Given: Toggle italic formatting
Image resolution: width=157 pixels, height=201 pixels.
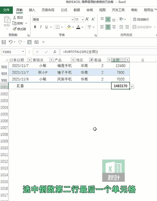Looking at the screenshot, I should click(41, 27).
